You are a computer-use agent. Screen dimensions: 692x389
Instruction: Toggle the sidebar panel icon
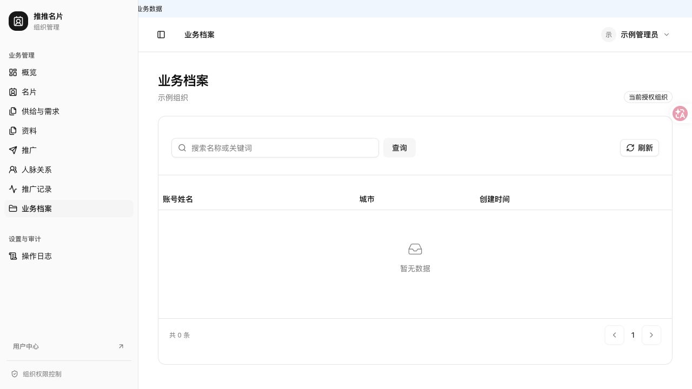click(x=161, y=35)
